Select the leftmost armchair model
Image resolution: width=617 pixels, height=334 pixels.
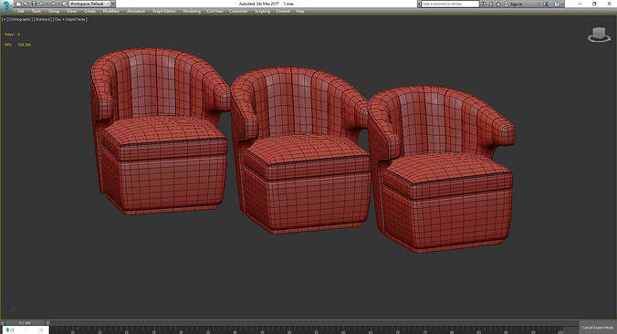161,131
